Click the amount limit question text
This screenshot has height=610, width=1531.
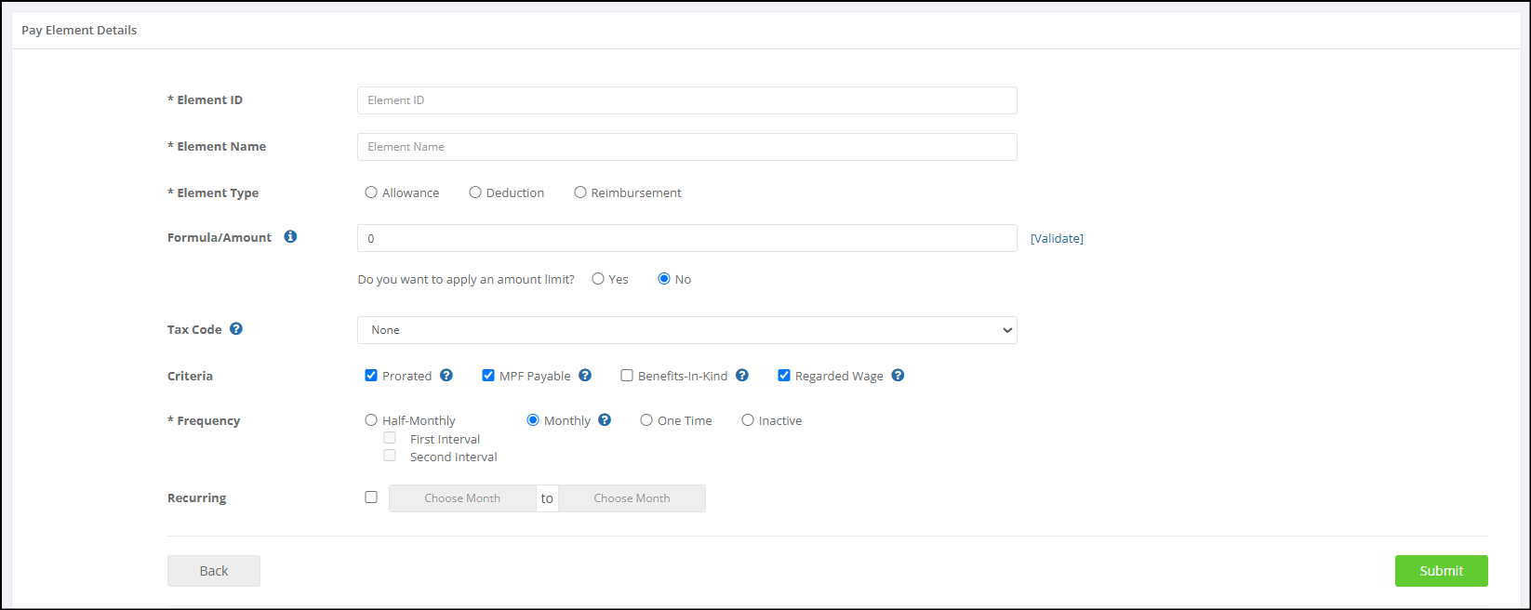[x=466, y=279]
